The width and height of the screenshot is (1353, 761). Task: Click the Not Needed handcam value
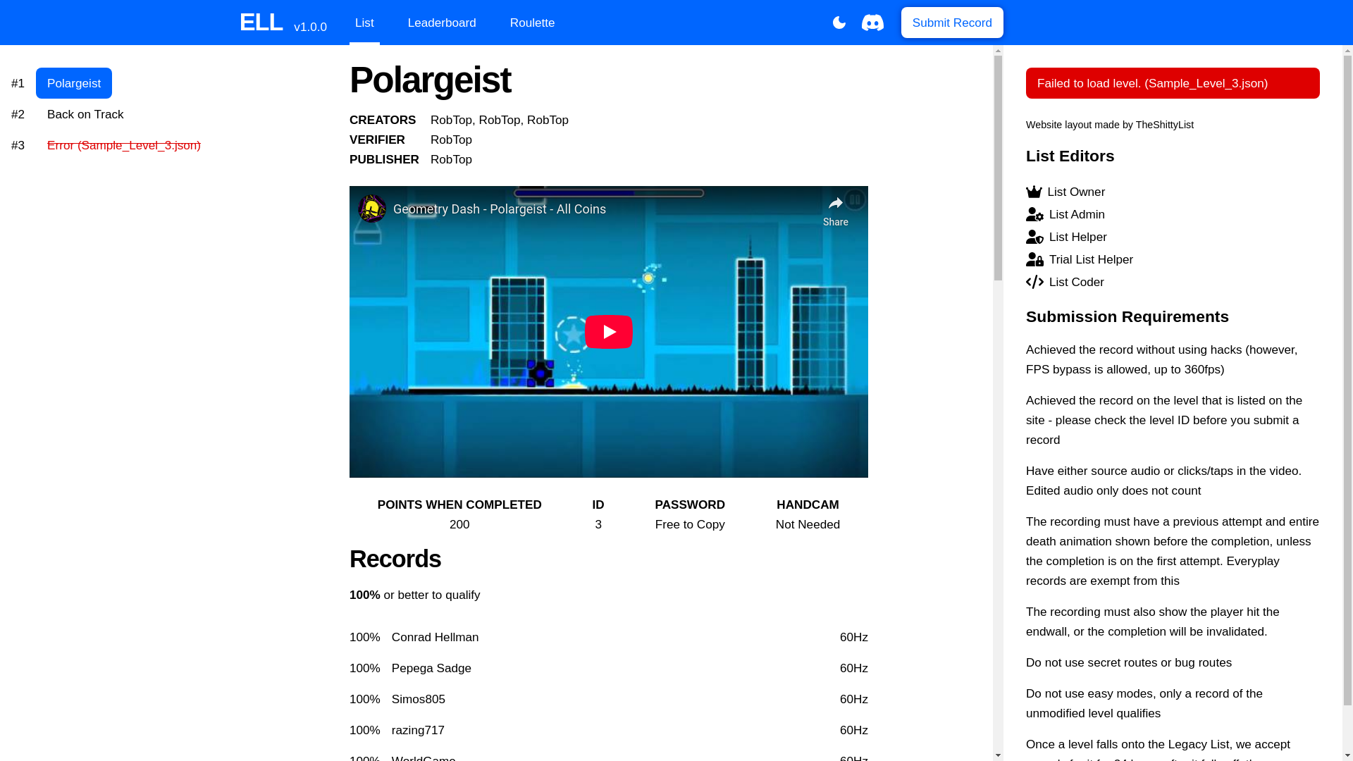[808, 524]
